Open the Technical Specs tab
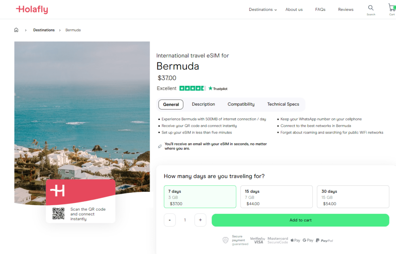The width and height of the screenshot is (396, 254). click(x=283, y=104)
